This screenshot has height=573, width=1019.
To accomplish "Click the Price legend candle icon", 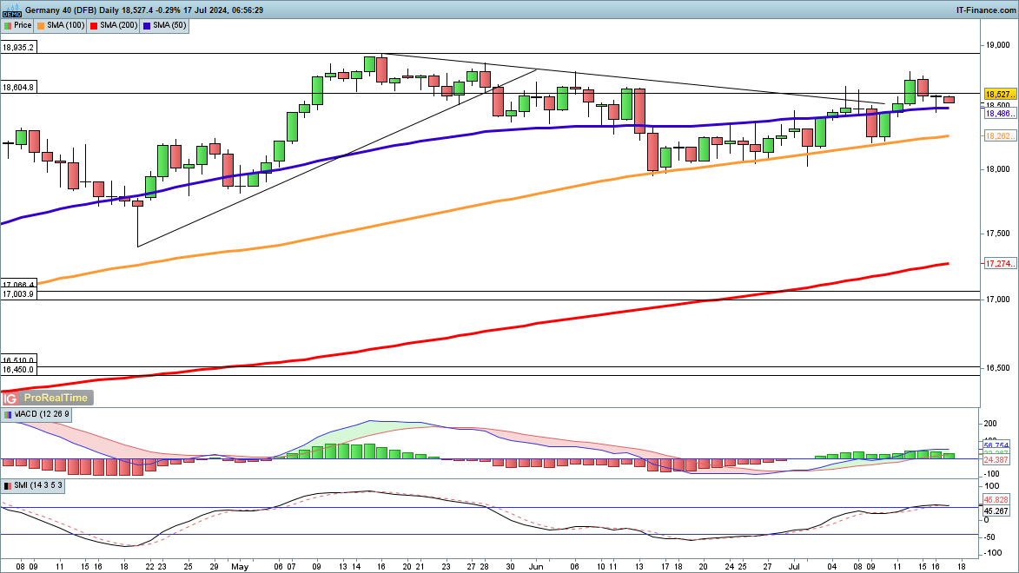I will coord(7,26).
